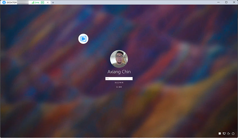Maximize the remote desktop window
This screenshot has height=138, width=238.
pos(226,2)
